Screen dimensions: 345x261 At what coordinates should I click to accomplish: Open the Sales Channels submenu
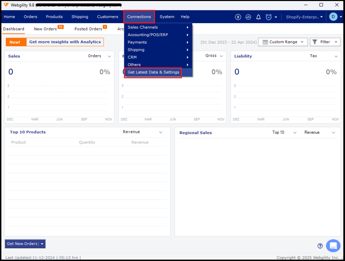[158, 27]
